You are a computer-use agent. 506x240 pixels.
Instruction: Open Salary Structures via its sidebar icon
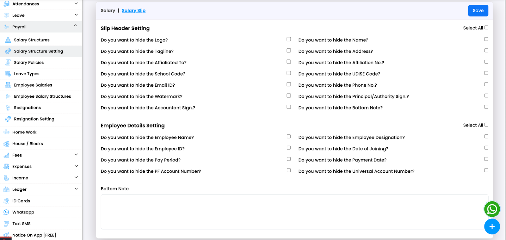coord(8,40)
